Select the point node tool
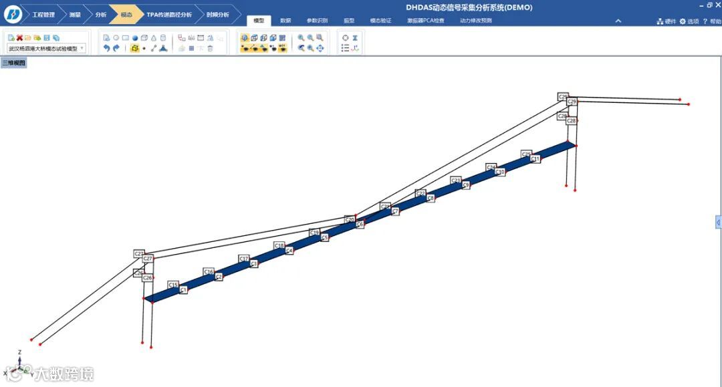The image size is (722, 387). 144,48
